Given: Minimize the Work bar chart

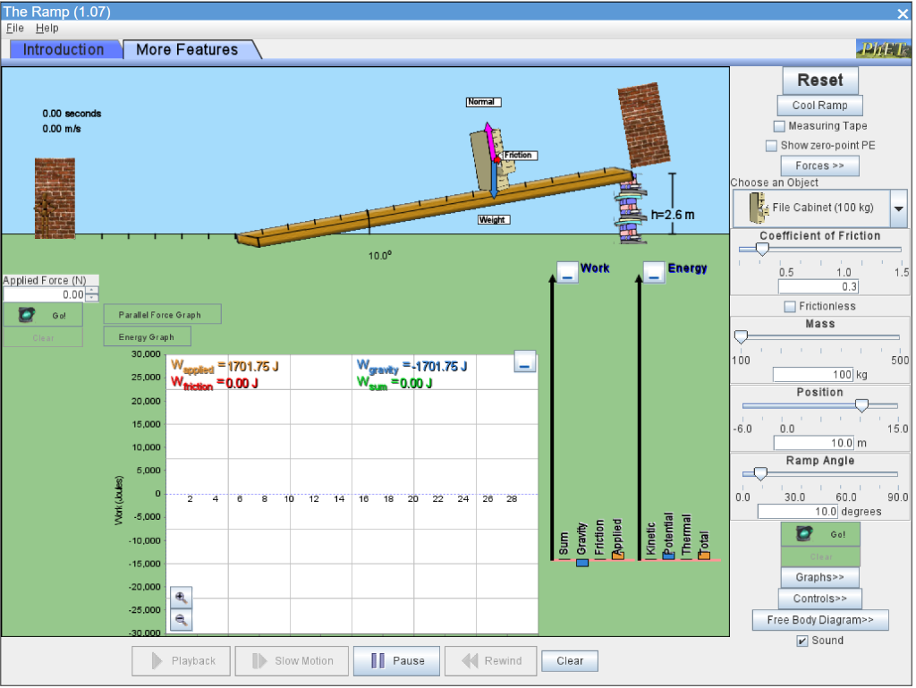Looking at the screenshot, I should [x=567, y=273].
